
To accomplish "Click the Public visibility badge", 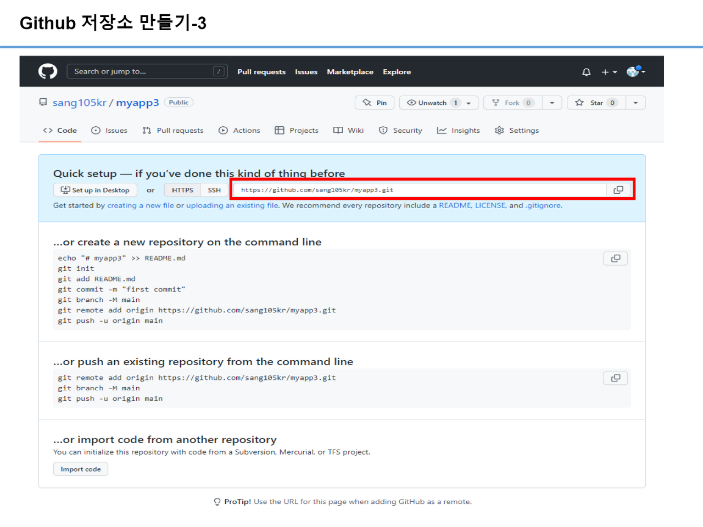I will click(178, 103).
